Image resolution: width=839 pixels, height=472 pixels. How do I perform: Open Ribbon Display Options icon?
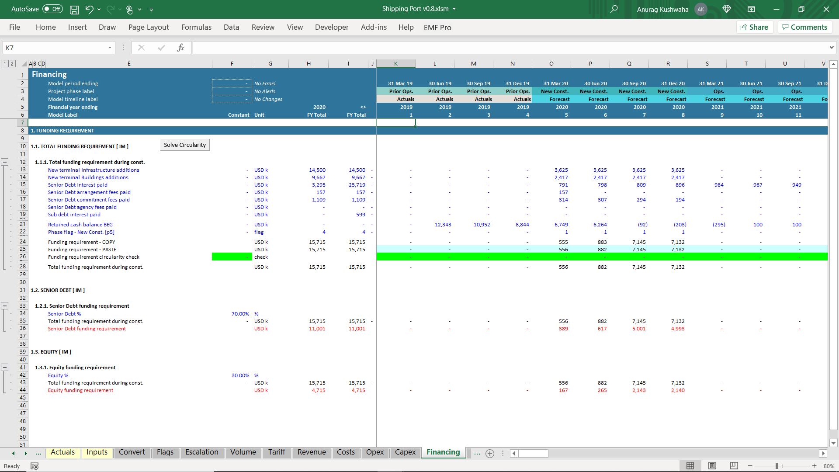(751, 9)
